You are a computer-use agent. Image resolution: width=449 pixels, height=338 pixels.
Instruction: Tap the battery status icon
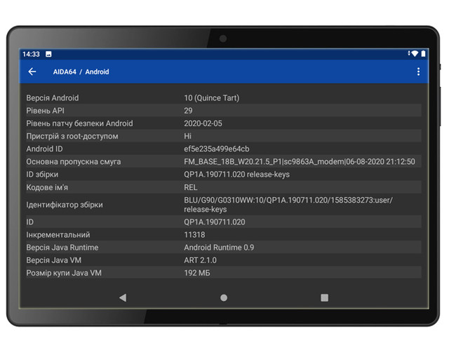(424, 54)
